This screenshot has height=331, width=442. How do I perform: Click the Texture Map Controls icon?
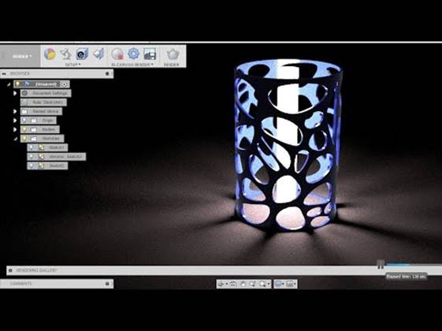tap(98, 54)
